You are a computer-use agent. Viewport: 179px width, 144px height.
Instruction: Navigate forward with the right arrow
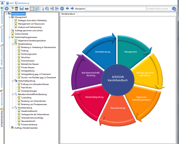click(x=72, y=9)
